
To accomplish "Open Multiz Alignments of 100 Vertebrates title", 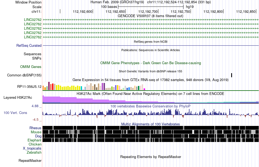I will click(150, 124).
